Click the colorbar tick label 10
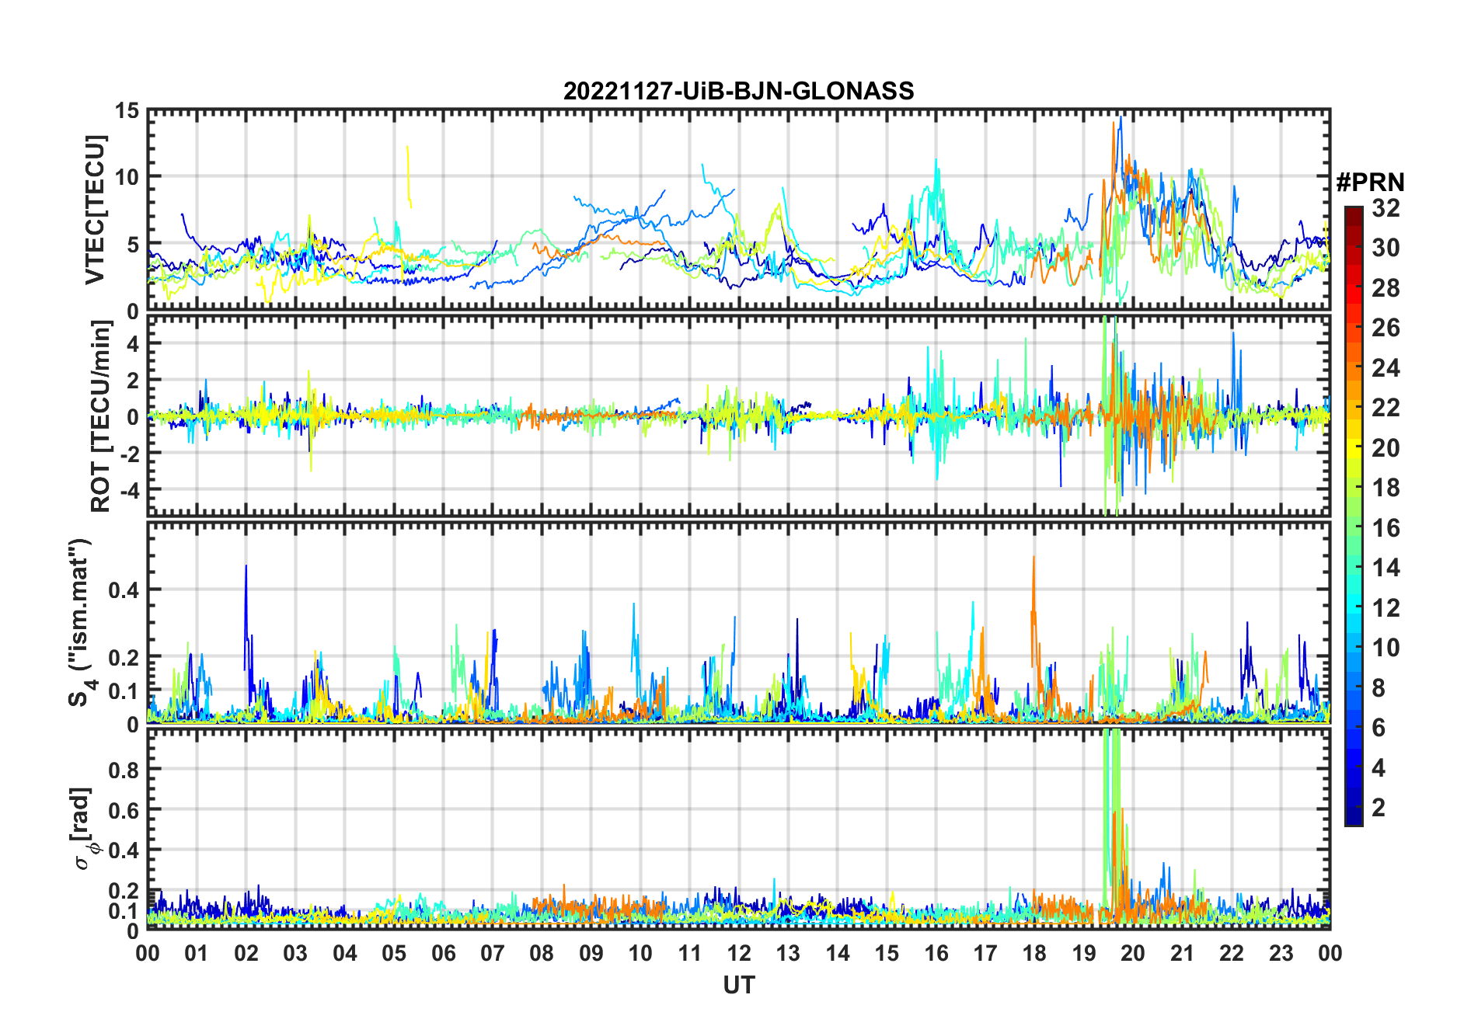Screen dimensions: 1478x1033 1386,648
